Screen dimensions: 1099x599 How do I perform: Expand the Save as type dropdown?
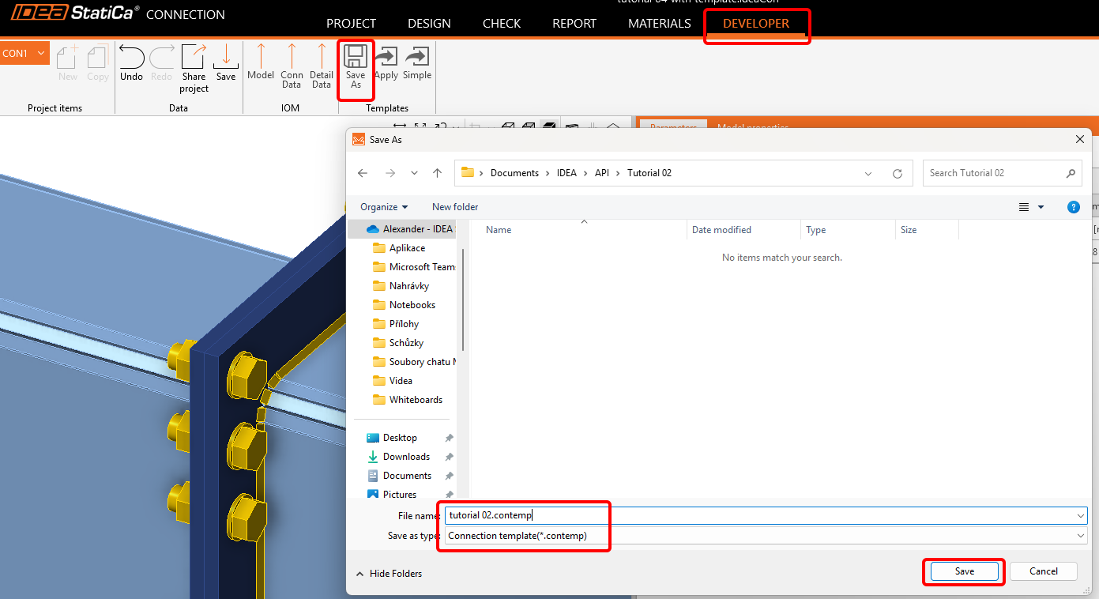pyautogui.click(x=1080, y=536)
